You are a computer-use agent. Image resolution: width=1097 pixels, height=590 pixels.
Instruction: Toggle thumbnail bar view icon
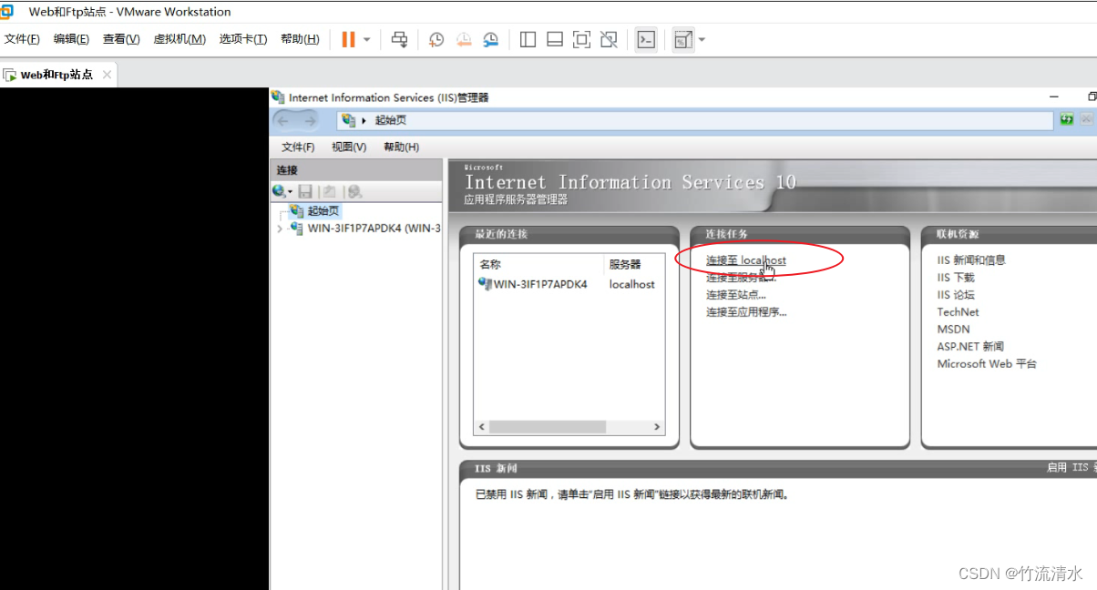tap(555, 39)
